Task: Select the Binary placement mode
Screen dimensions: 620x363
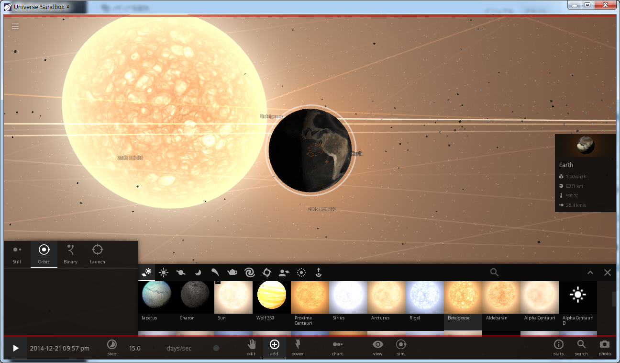Action: (70, 254)
